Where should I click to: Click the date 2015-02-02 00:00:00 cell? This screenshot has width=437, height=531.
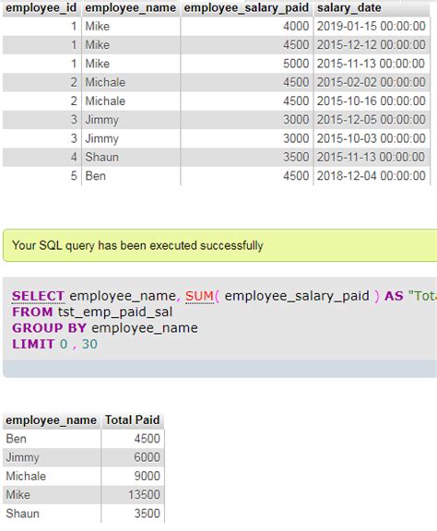pos(372,82)
